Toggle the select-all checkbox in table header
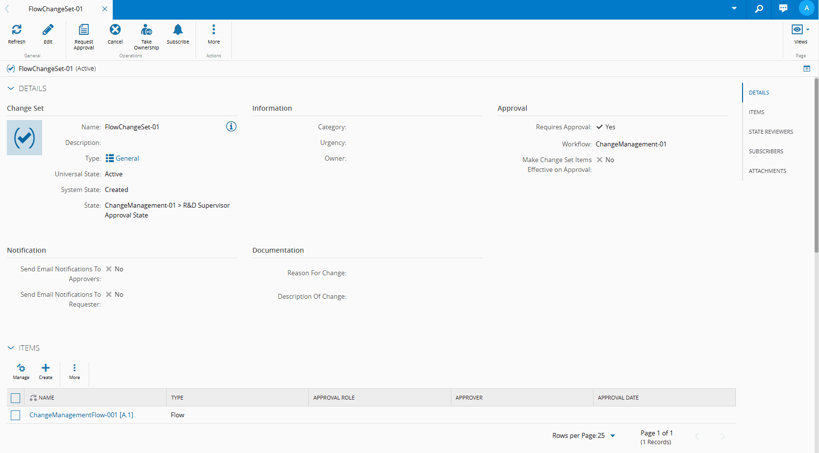The width and height of the screenshot is (819, 453). pyautogui.click(x=16, y=398)
